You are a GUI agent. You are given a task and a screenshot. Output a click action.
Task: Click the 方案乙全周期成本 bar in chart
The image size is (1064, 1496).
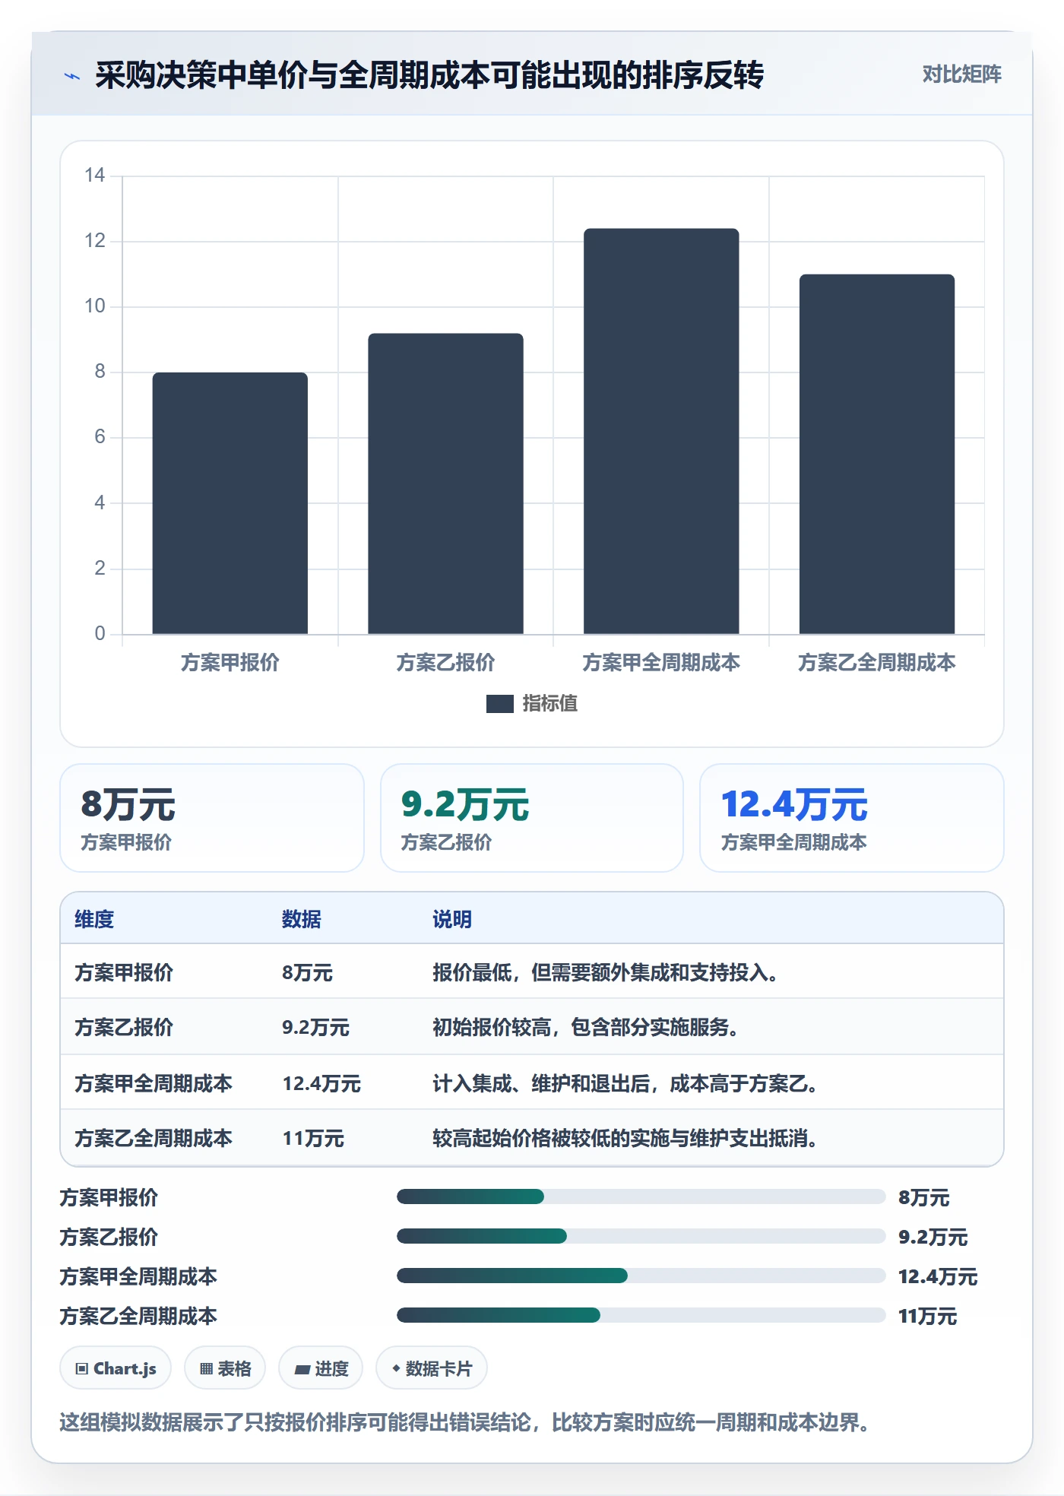point(877,454)
